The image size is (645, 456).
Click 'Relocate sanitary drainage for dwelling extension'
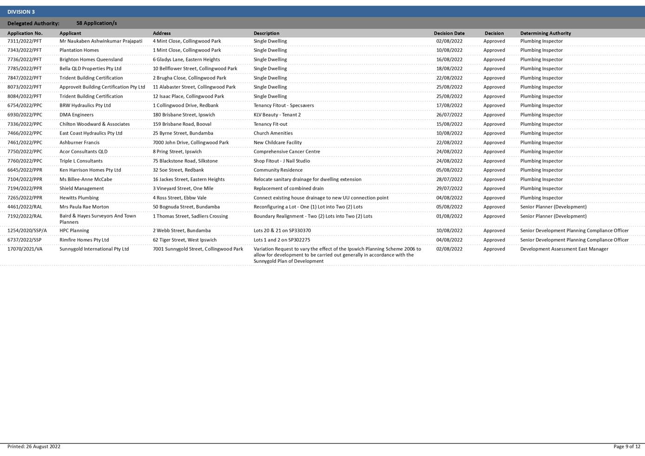click(x=307, y=179)
